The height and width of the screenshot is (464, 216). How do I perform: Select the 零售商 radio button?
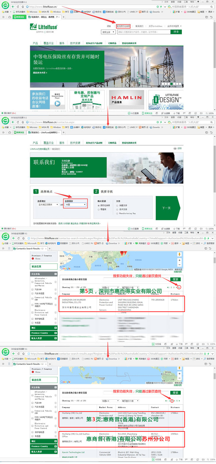pyautogui.click(x=99, y=209)
